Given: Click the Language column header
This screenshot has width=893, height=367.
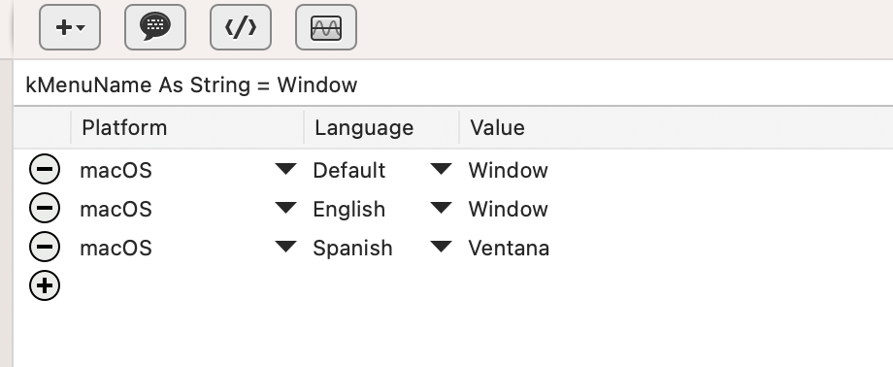Looking at the screenshot, I should pyautogui.click(x=381, y=127).
